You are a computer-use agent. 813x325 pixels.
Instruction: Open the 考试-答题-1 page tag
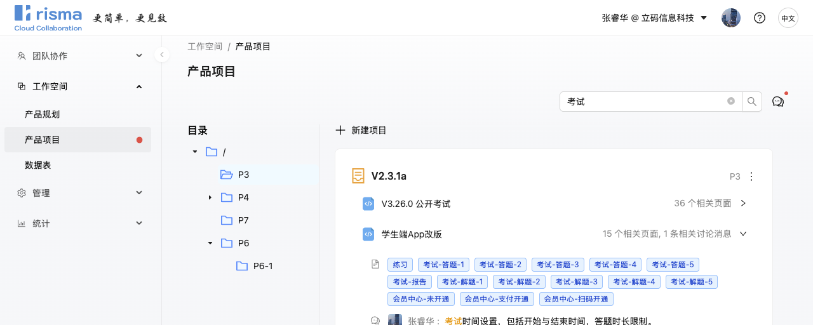click(x=443, y=265)
